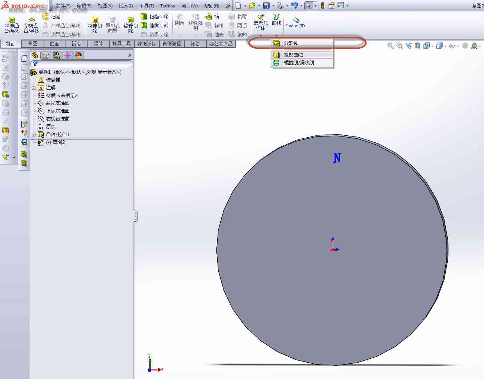Open the Toolbox menu
Image resolution: width=484 pixels, height=379 pixels.
click(x=168, y=6)
